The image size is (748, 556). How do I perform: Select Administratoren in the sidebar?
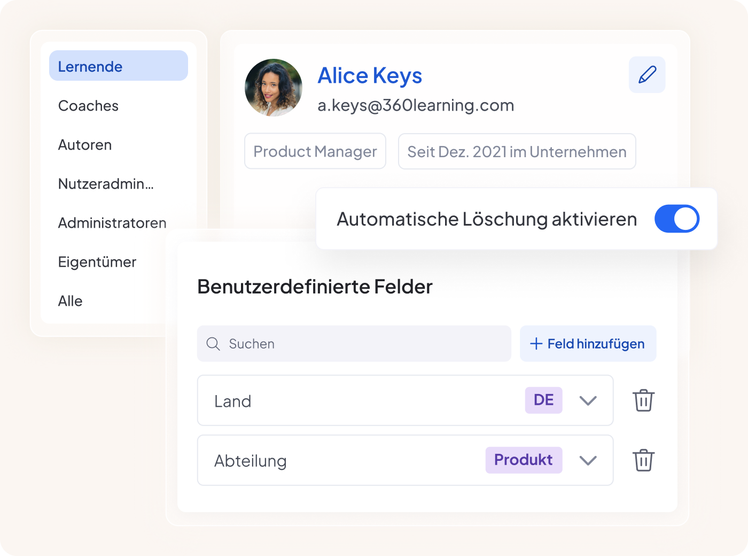pyautogui.click(x=112, y=223)
